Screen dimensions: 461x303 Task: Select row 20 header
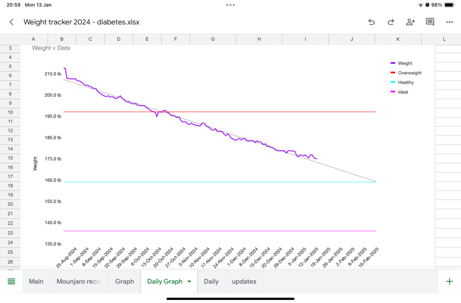click(x=10, y=204)
